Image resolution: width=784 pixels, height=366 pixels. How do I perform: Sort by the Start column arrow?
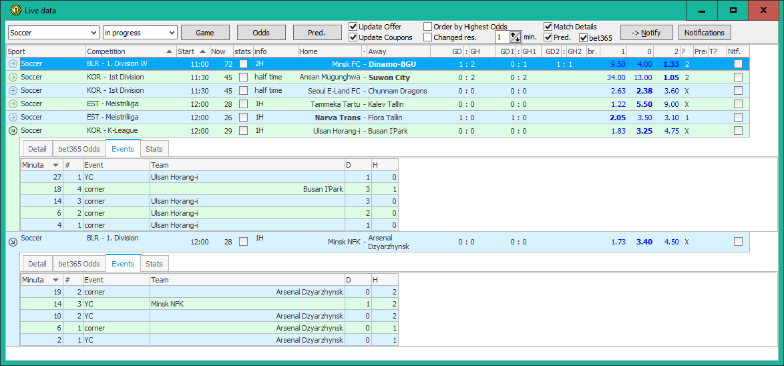202,51
